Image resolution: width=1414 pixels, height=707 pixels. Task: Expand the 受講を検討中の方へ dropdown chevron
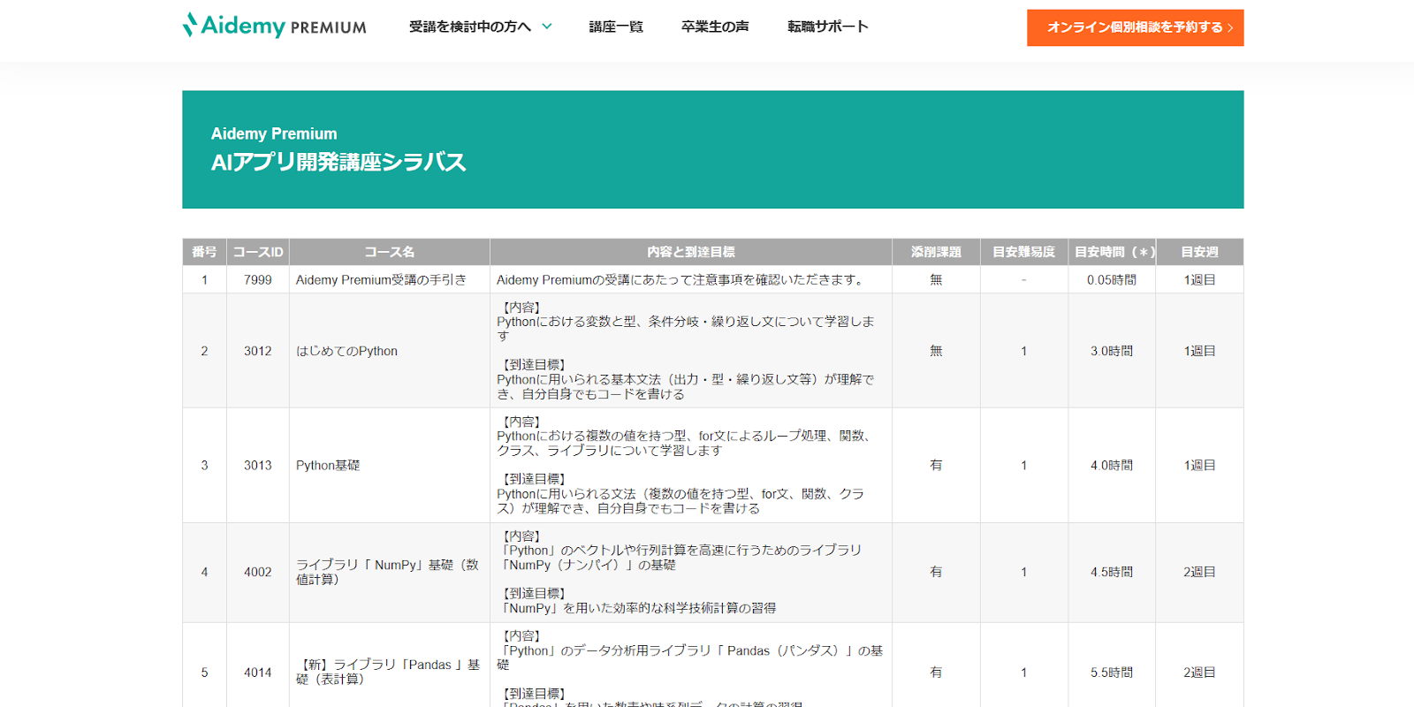(547, 27)
